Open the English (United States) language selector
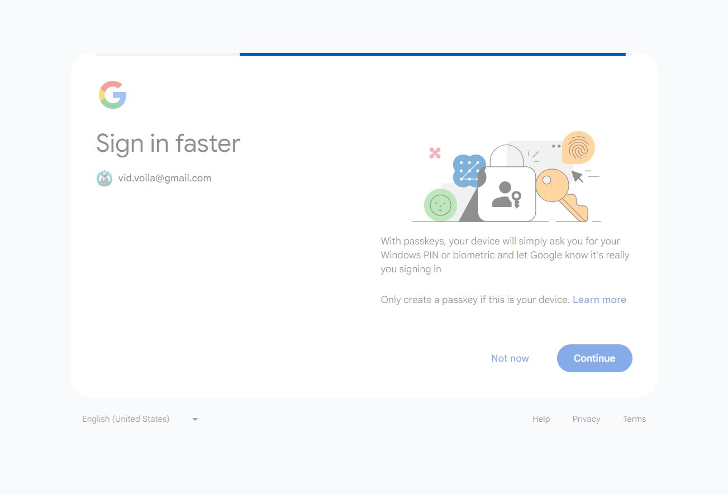 (126, 419)
